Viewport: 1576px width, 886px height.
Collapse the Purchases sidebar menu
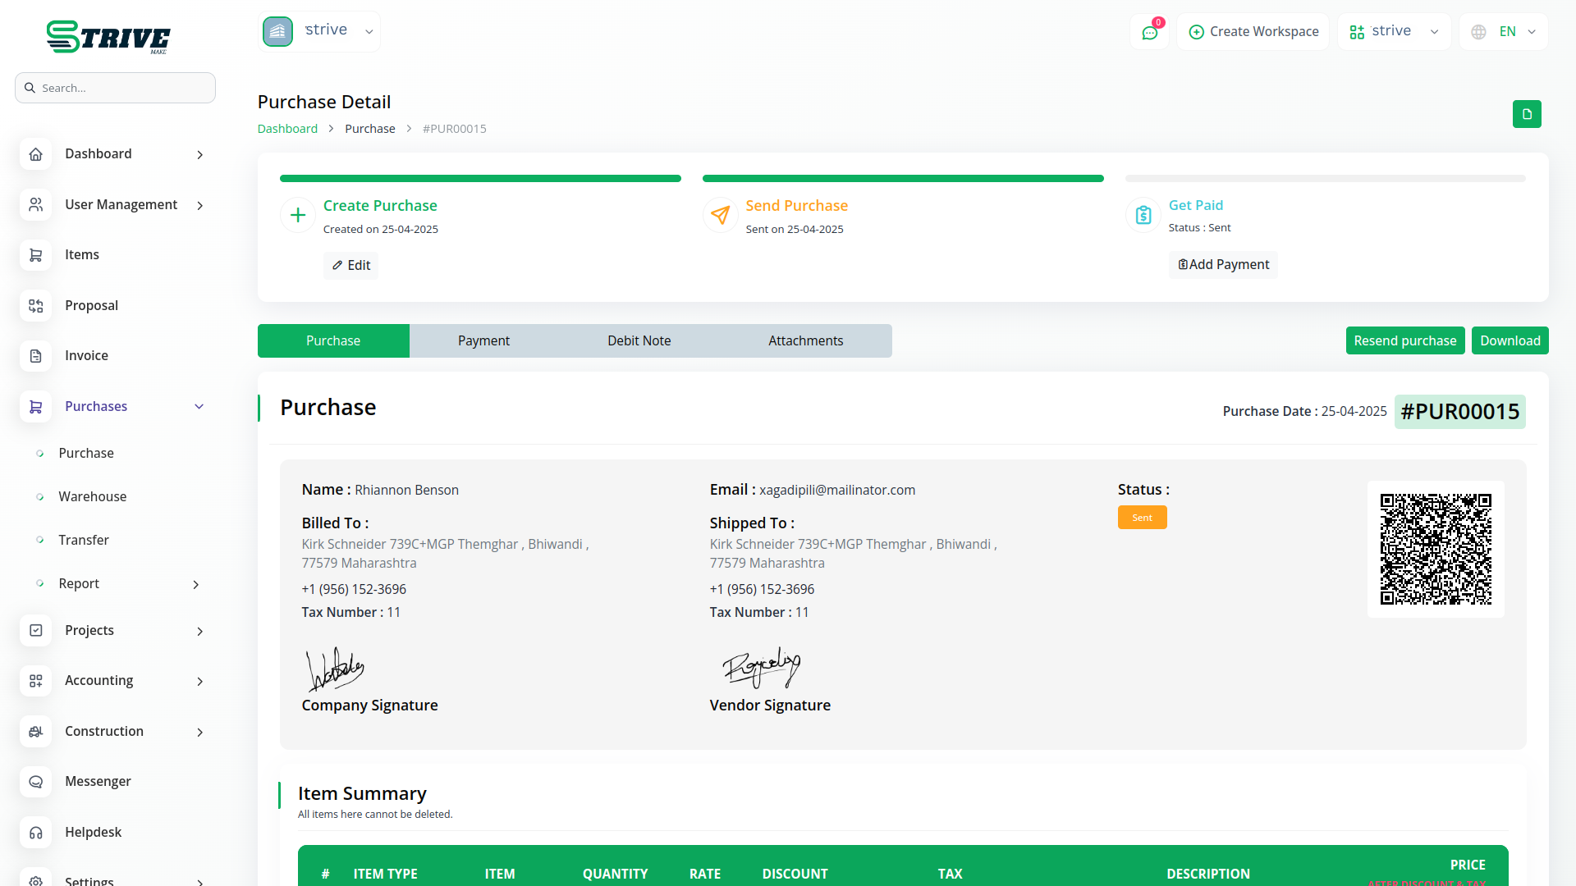(x=199, y=407)
